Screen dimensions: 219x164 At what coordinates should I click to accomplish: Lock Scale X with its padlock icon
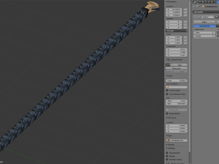coord(185,37)
